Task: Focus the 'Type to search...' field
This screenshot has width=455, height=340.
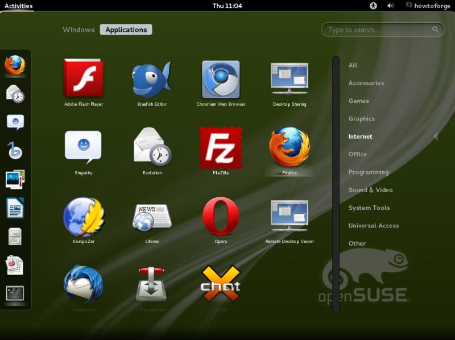Action: coord(383,30)
